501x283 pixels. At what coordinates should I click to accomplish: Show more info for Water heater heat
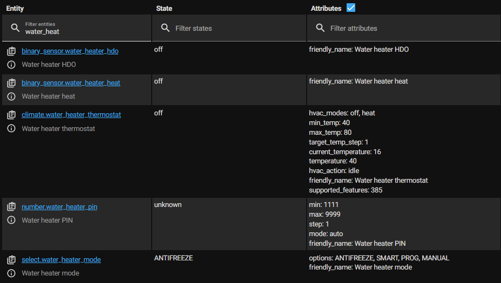coord(11,96)
